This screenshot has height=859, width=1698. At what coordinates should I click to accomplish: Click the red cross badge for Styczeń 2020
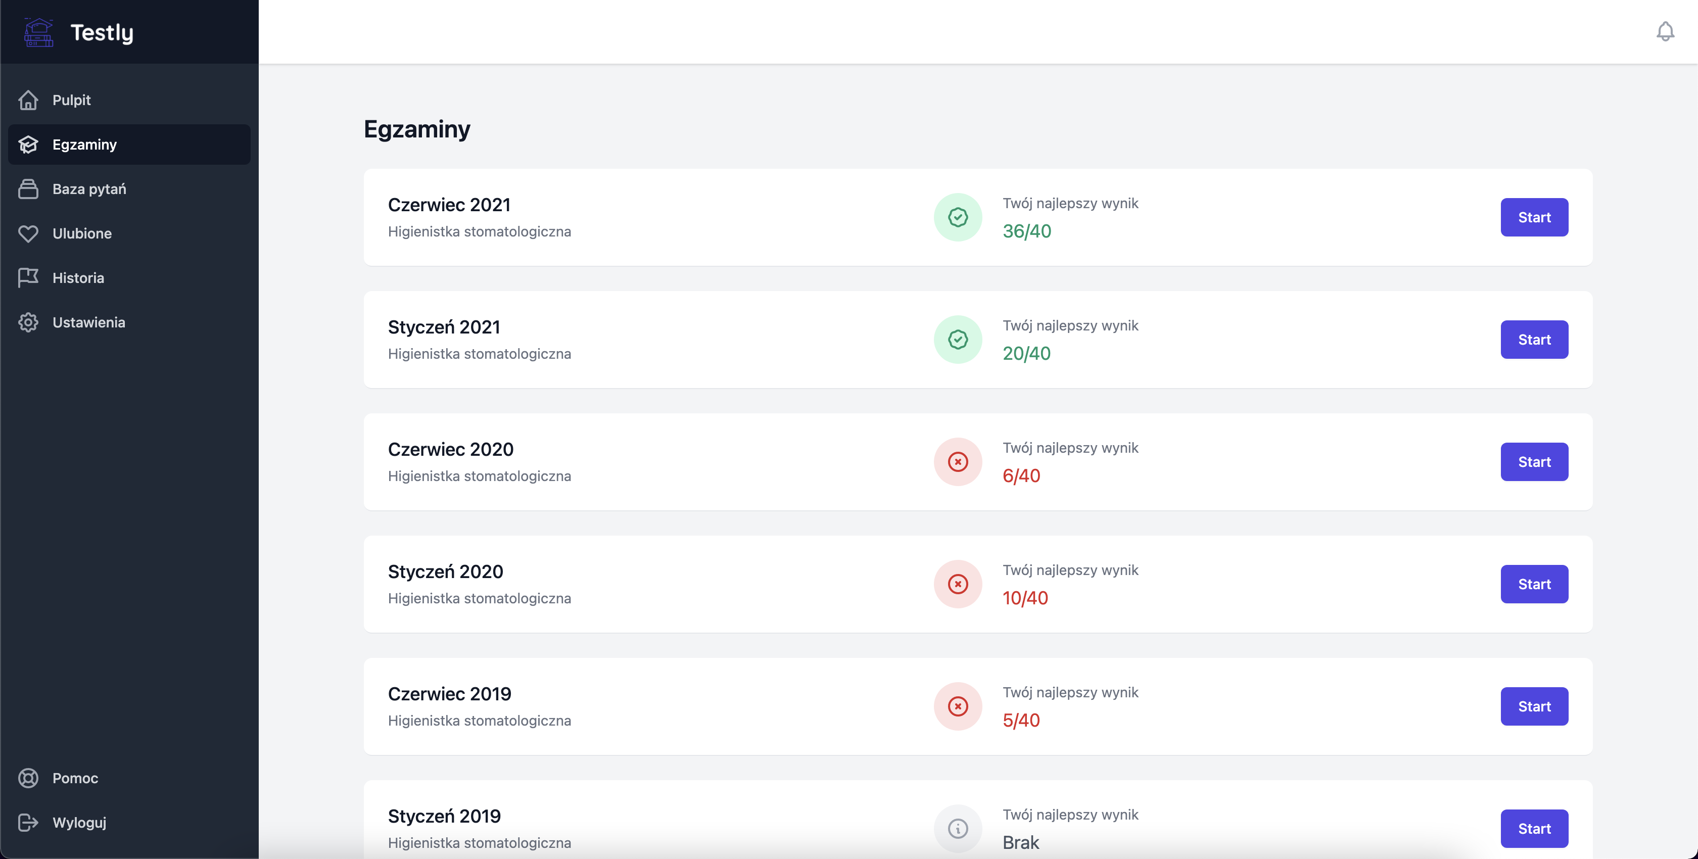tap(958, 584)
